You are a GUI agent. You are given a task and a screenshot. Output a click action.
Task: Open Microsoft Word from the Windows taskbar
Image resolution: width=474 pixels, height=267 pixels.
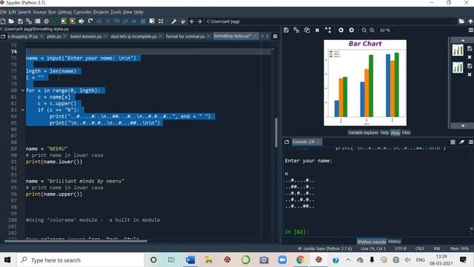click(190, 260)
